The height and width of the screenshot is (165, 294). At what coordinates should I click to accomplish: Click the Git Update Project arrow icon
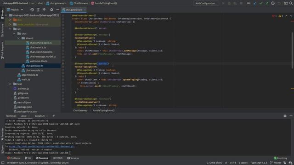pyautogui.click(x=255, y=3)
